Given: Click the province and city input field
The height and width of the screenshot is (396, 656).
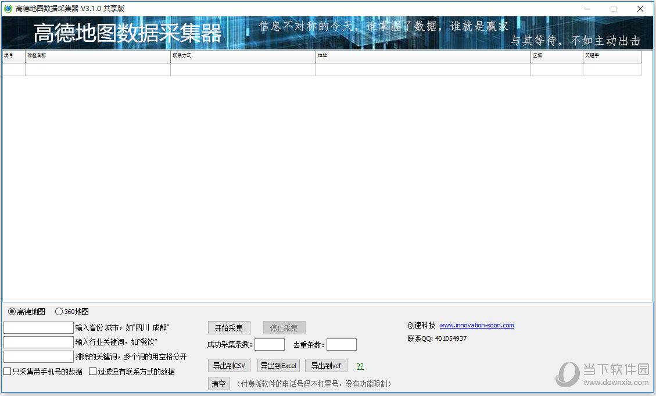Looking at the screenshot, I should pos(38,327).
